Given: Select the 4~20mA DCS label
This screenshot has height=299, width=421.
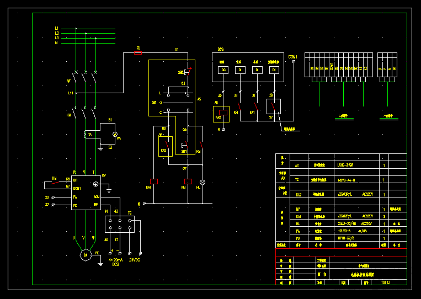Looking at the screenshot, I should click(x=116, y=262).
